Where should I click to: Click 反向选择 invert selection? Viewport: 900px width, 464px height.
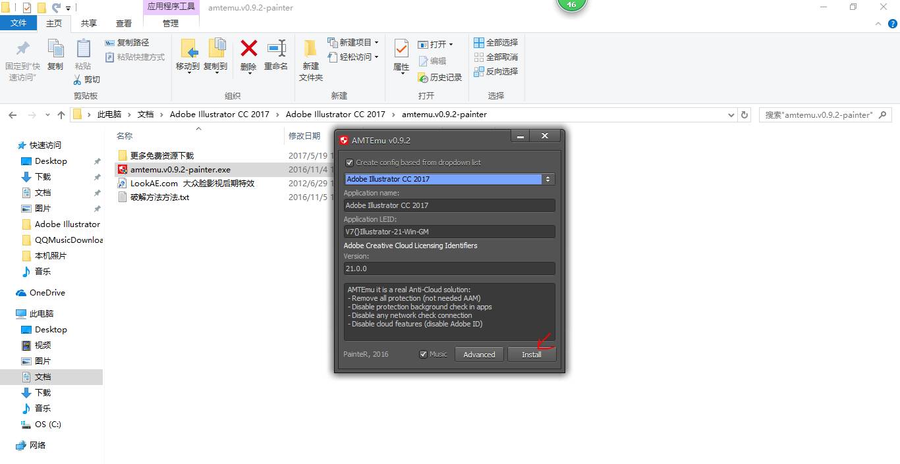click(496, 72)
